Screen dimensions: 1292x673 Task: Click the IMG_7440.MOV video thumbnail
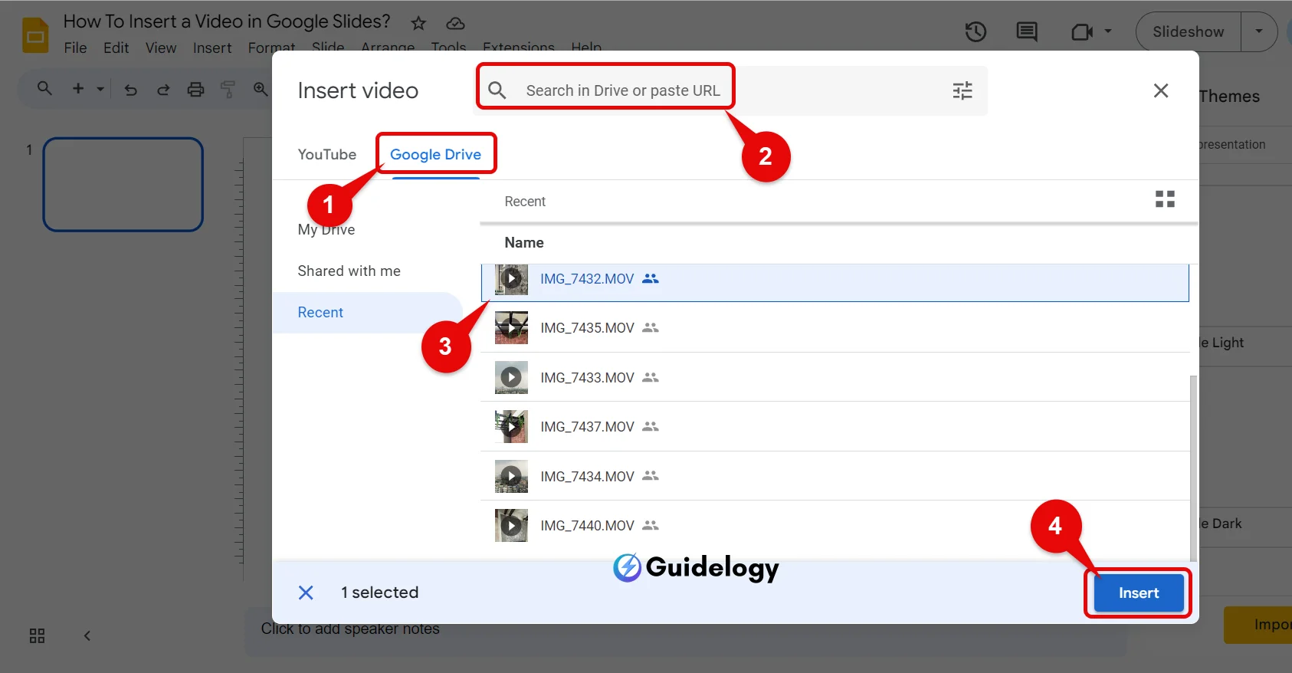tap(511, 525)
